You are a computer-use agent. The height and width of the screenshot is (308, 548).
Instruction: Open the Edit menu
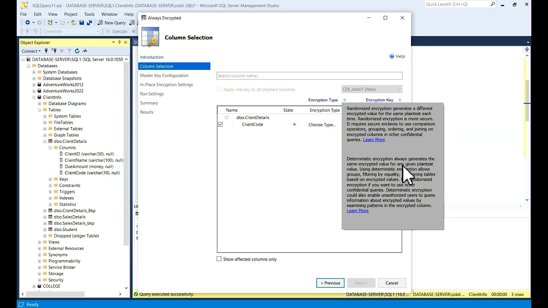point(38,14)
